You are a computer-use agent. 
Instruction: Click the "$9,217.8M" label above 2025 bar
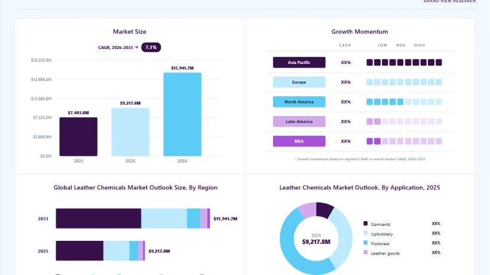(x=130, y=103)
